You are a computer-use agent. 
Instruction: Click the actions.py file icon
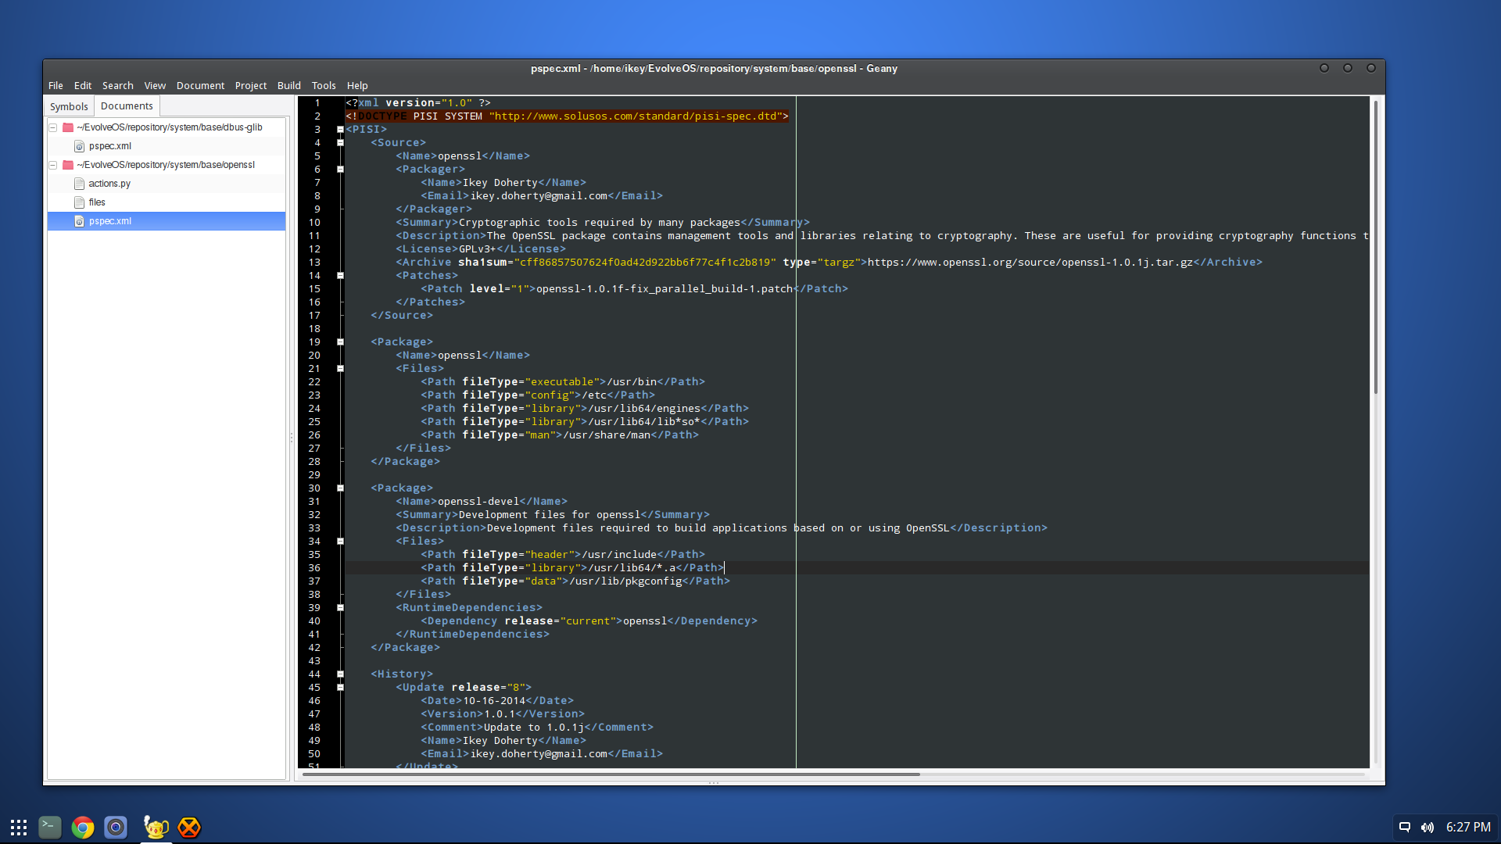[79, 184]
